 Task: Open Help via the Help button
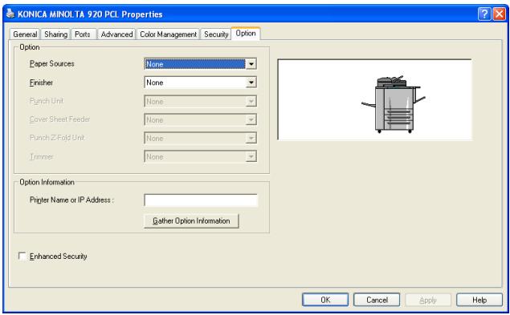pos(479,300)
